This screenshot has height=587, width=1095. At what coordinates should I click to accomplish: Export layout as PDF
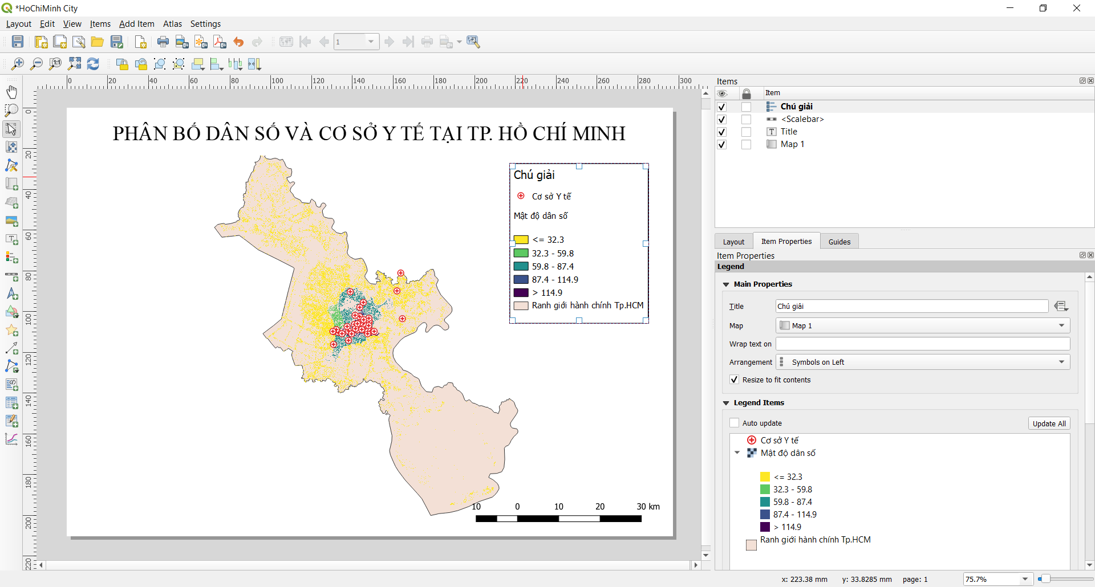pyautogui.click(x=220, y=42)
